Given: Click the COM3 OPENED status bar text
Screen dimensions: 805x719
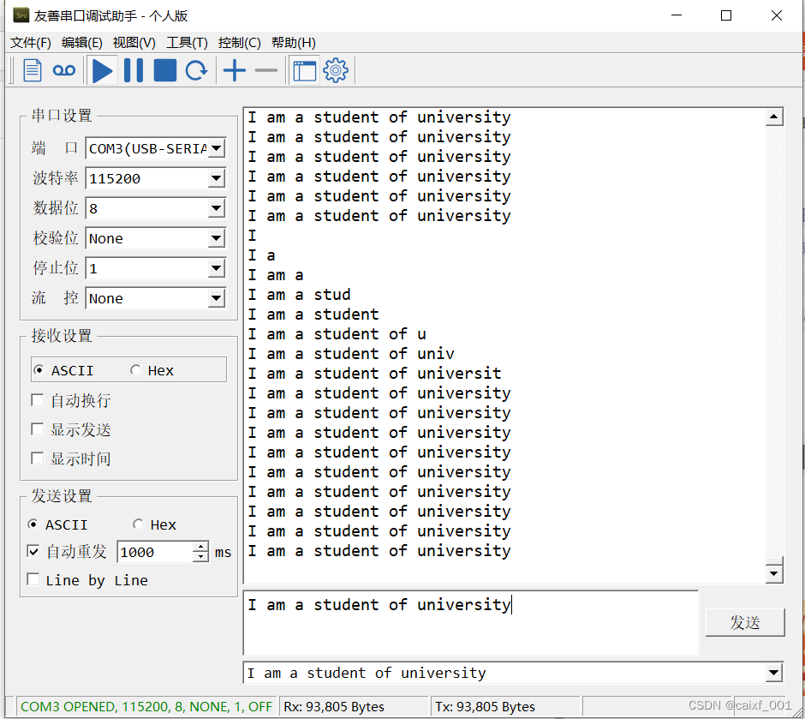Looking at the screenshot, I should coord(146,707).
